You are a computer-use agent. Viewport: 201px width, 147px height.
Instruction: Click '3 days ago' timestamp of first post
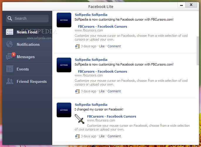click(x=89, y=46)
